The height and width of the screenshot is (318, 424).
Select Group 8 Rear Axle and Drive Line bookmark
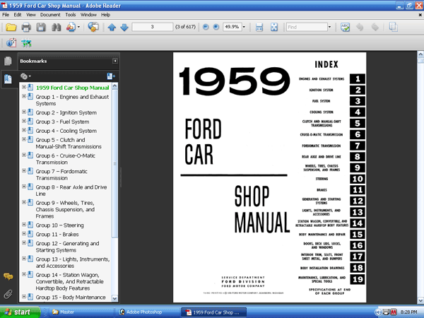pos(71,190)
